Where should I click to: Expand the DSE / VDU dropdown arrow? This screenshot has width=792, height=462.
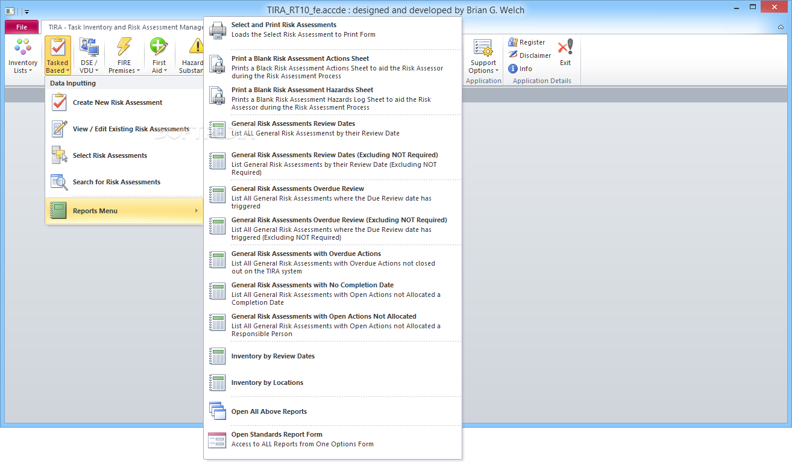[96, 71]
